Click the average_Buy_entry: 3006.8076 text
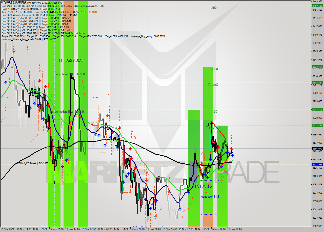The height and width of the screenshot is (232, 324). 148,36
